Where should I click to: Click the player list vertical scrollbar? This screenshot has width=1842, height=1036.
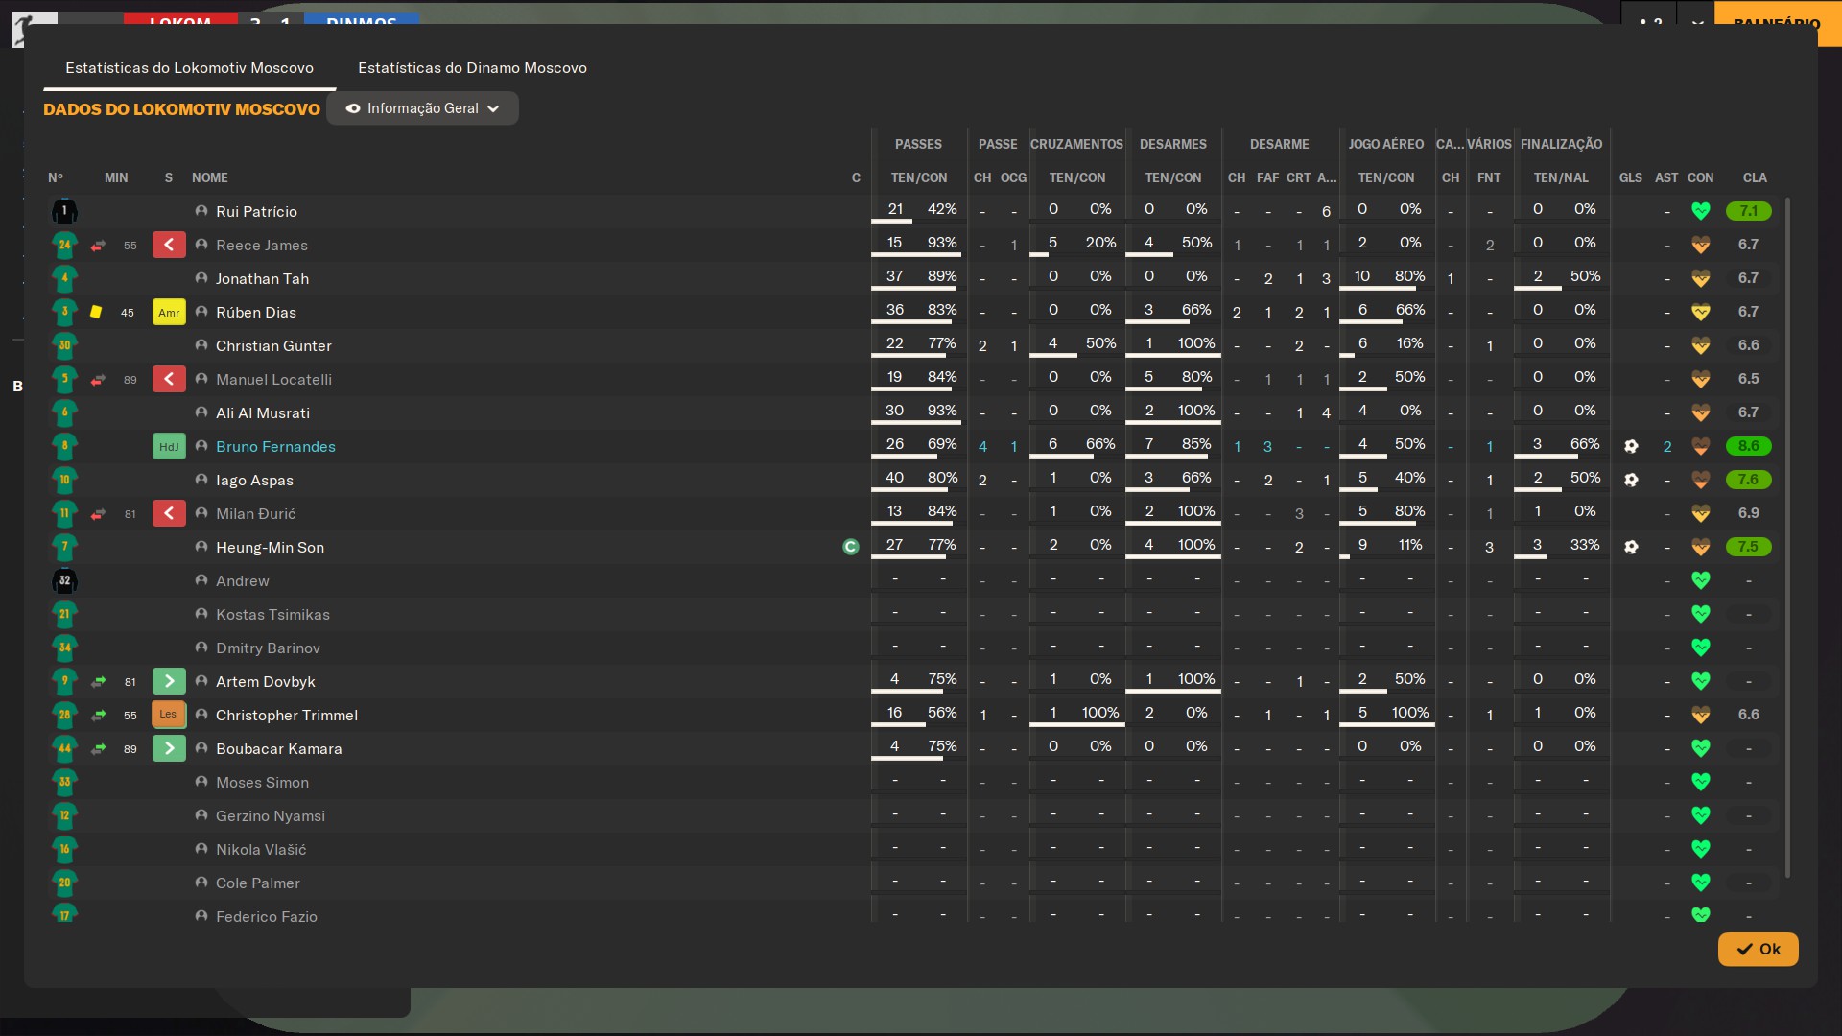click(x=1787, y=537)
